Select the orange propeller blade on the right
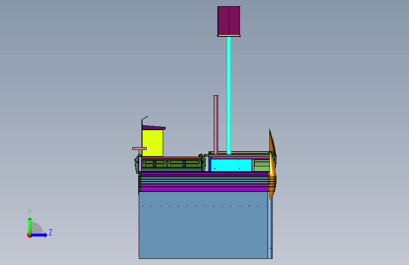This screenshot has height=265, width=409. coord(272,164)
